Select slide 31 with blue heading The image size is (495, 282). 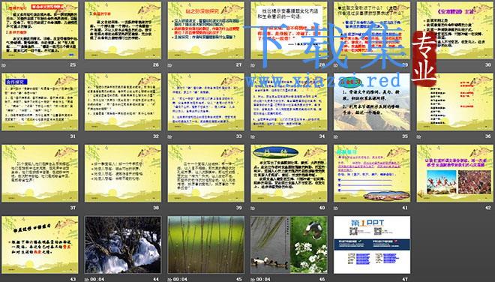click(x=40, y=102)
